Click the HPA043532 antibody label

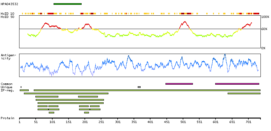pyautogui.click(x=9, y=4)
